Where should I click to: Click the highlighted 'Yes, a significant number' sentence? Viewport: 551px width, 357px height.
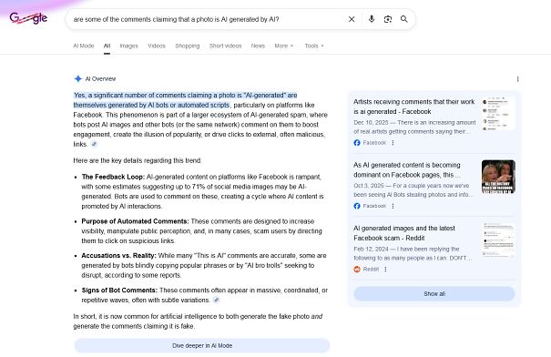[185, 100]
